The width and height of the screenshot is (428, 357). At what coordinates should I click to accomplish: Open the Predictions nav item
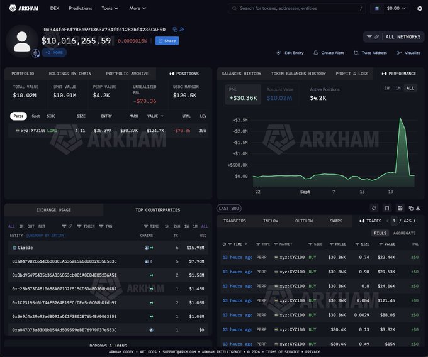tap(81, 8)
